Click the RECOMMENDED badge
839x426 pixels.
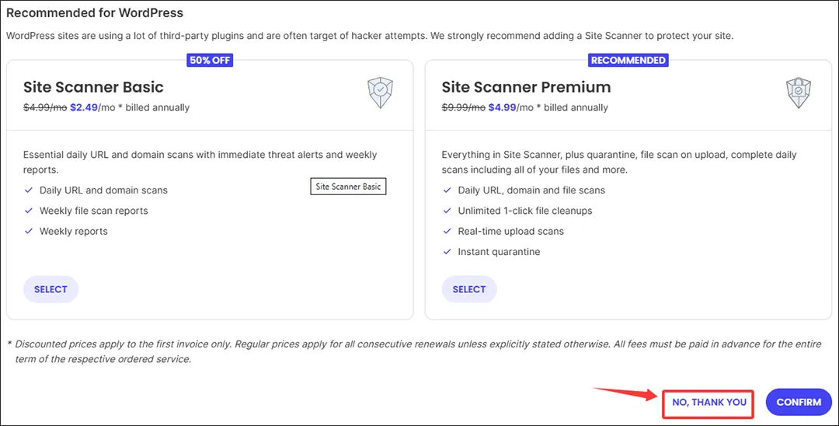[628, 60]
